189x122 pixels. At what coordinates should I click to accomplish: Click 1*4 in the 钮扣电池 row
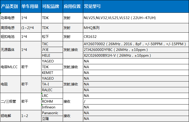(x=31, y=37)
